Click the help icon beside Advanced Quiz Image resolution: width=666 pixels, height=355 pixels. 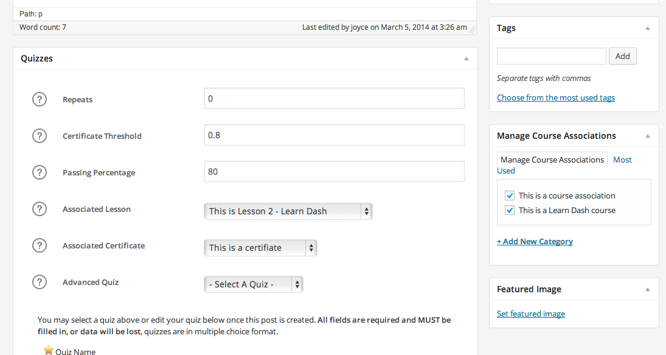point(40,282)
